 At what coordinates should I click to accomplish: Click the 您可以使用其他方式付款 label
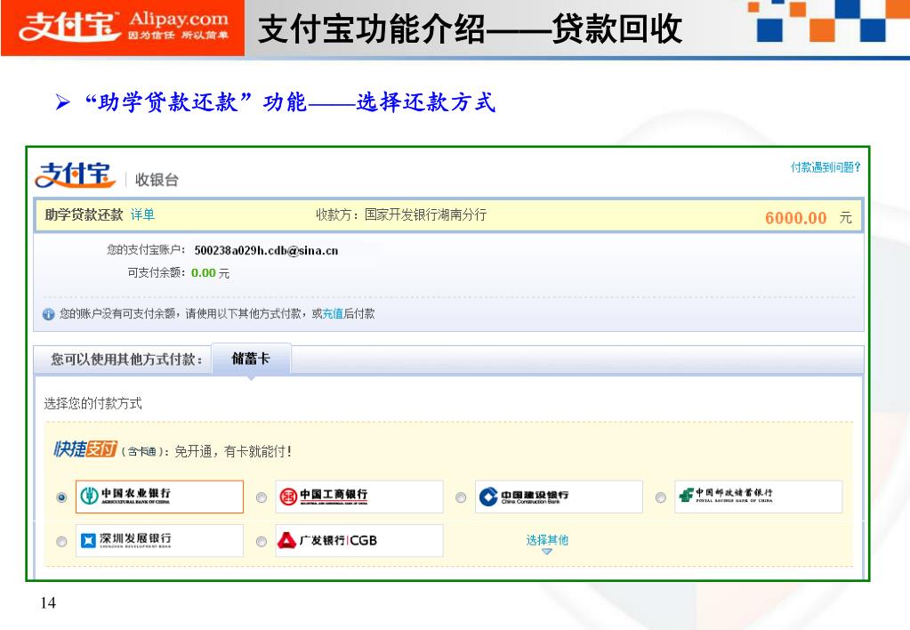click(x=126, y=359)
